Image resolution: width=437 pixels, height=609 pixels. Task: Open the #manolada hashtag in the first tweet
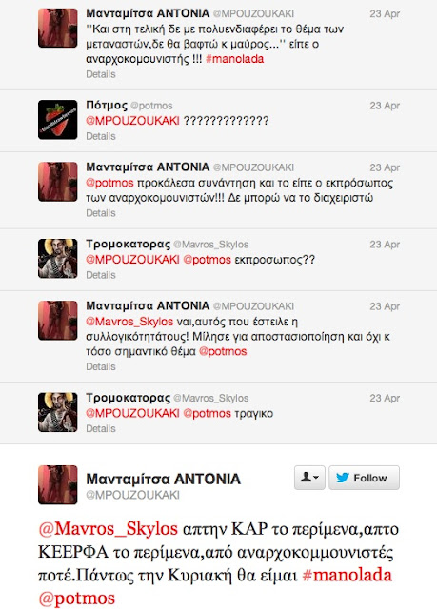(234, 59)
